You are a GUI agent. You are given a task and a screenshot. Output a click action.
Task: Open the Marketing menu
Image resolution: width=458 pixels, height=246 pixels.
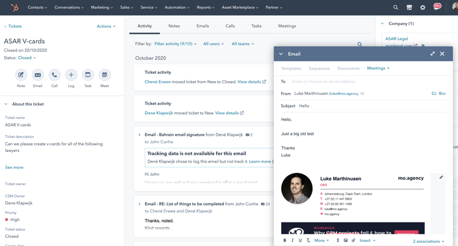[102, 7]
